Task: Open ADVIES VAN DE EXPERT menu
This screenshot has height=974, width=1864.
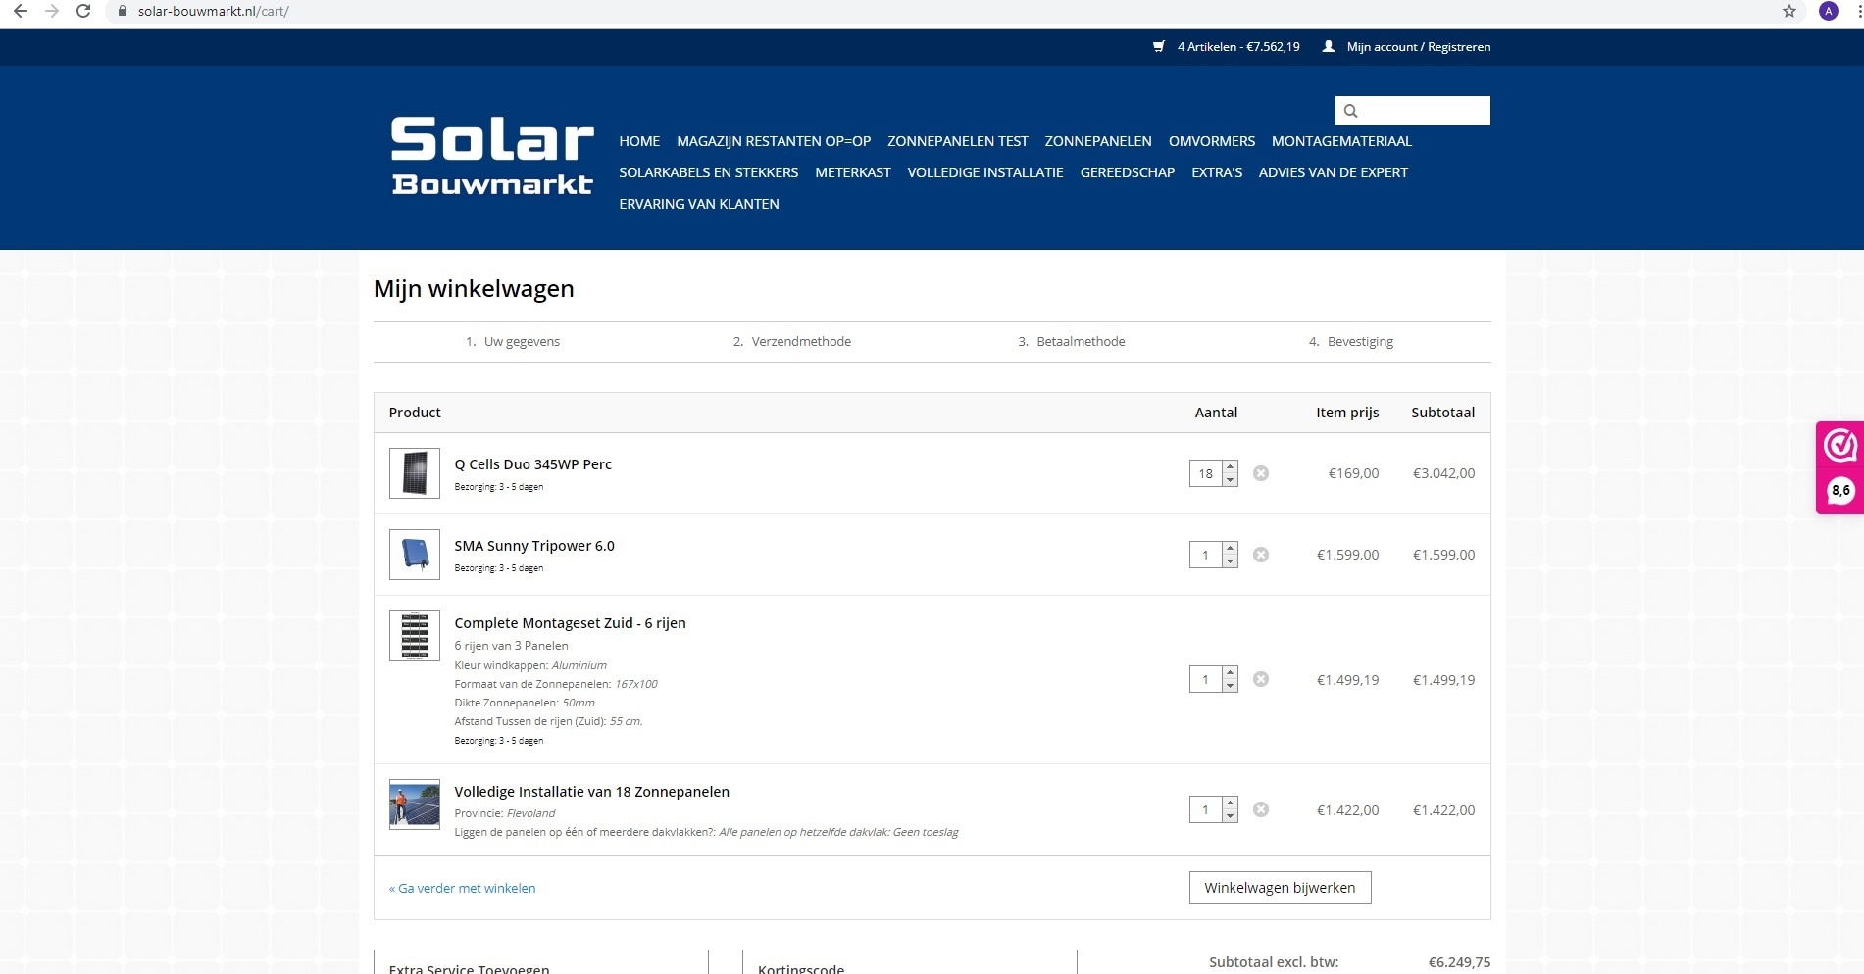Action: tap(1334, 172)
